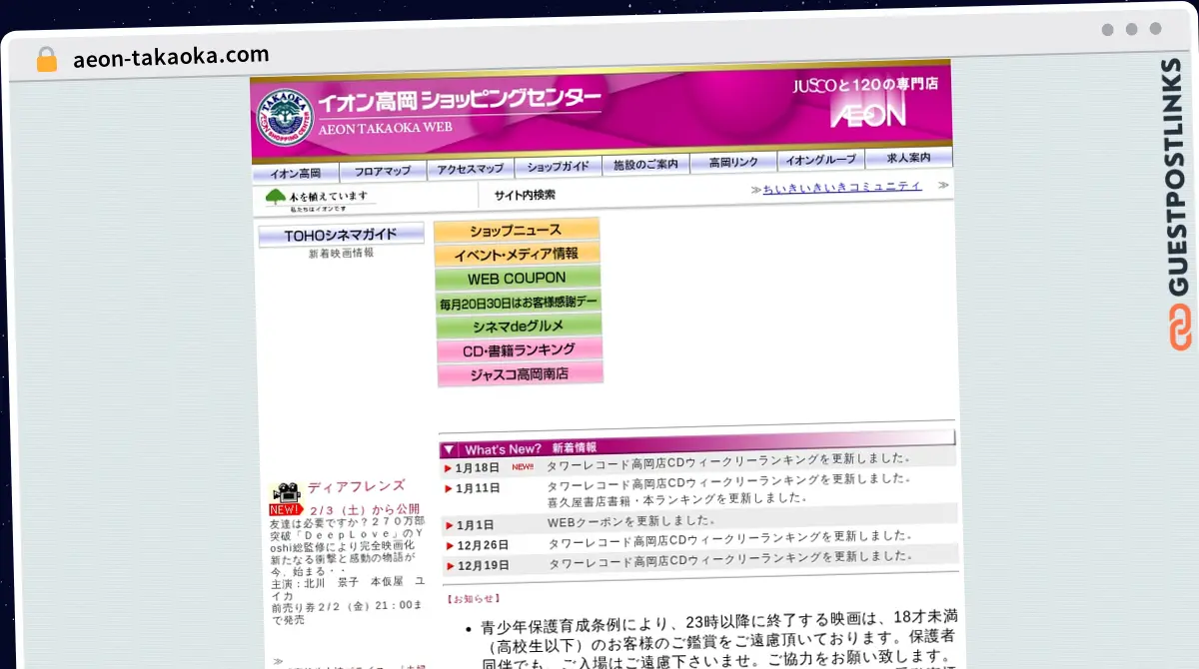Open the イオン高岡 navigation tab
Viewport: 1199px width, 669px height.
(x=295, y=172)
